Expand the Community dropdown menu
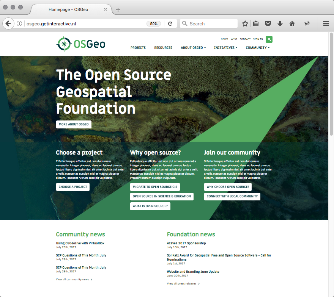 [258, 48]
